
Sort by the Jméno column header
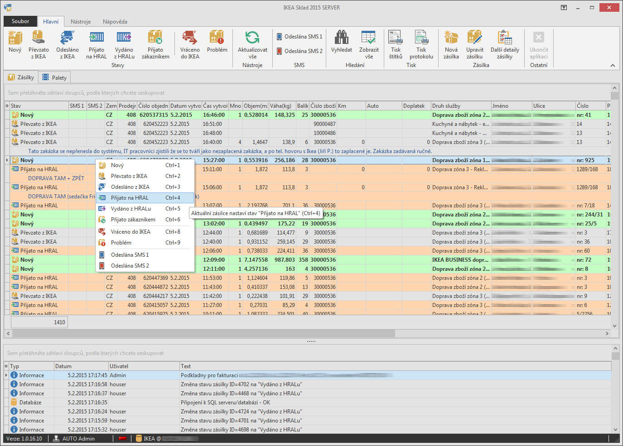click(512, 106)
